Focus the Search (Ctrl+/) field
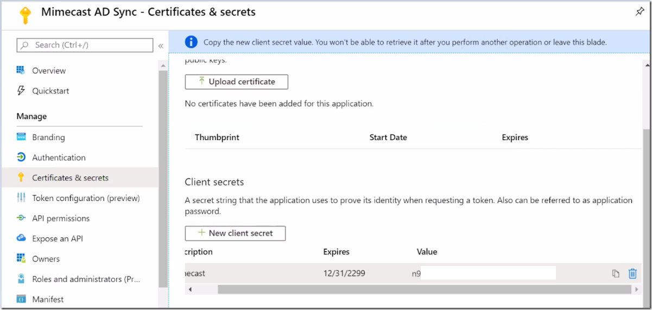This screenshot has height=310, width=652. click(x=85, y=45)
